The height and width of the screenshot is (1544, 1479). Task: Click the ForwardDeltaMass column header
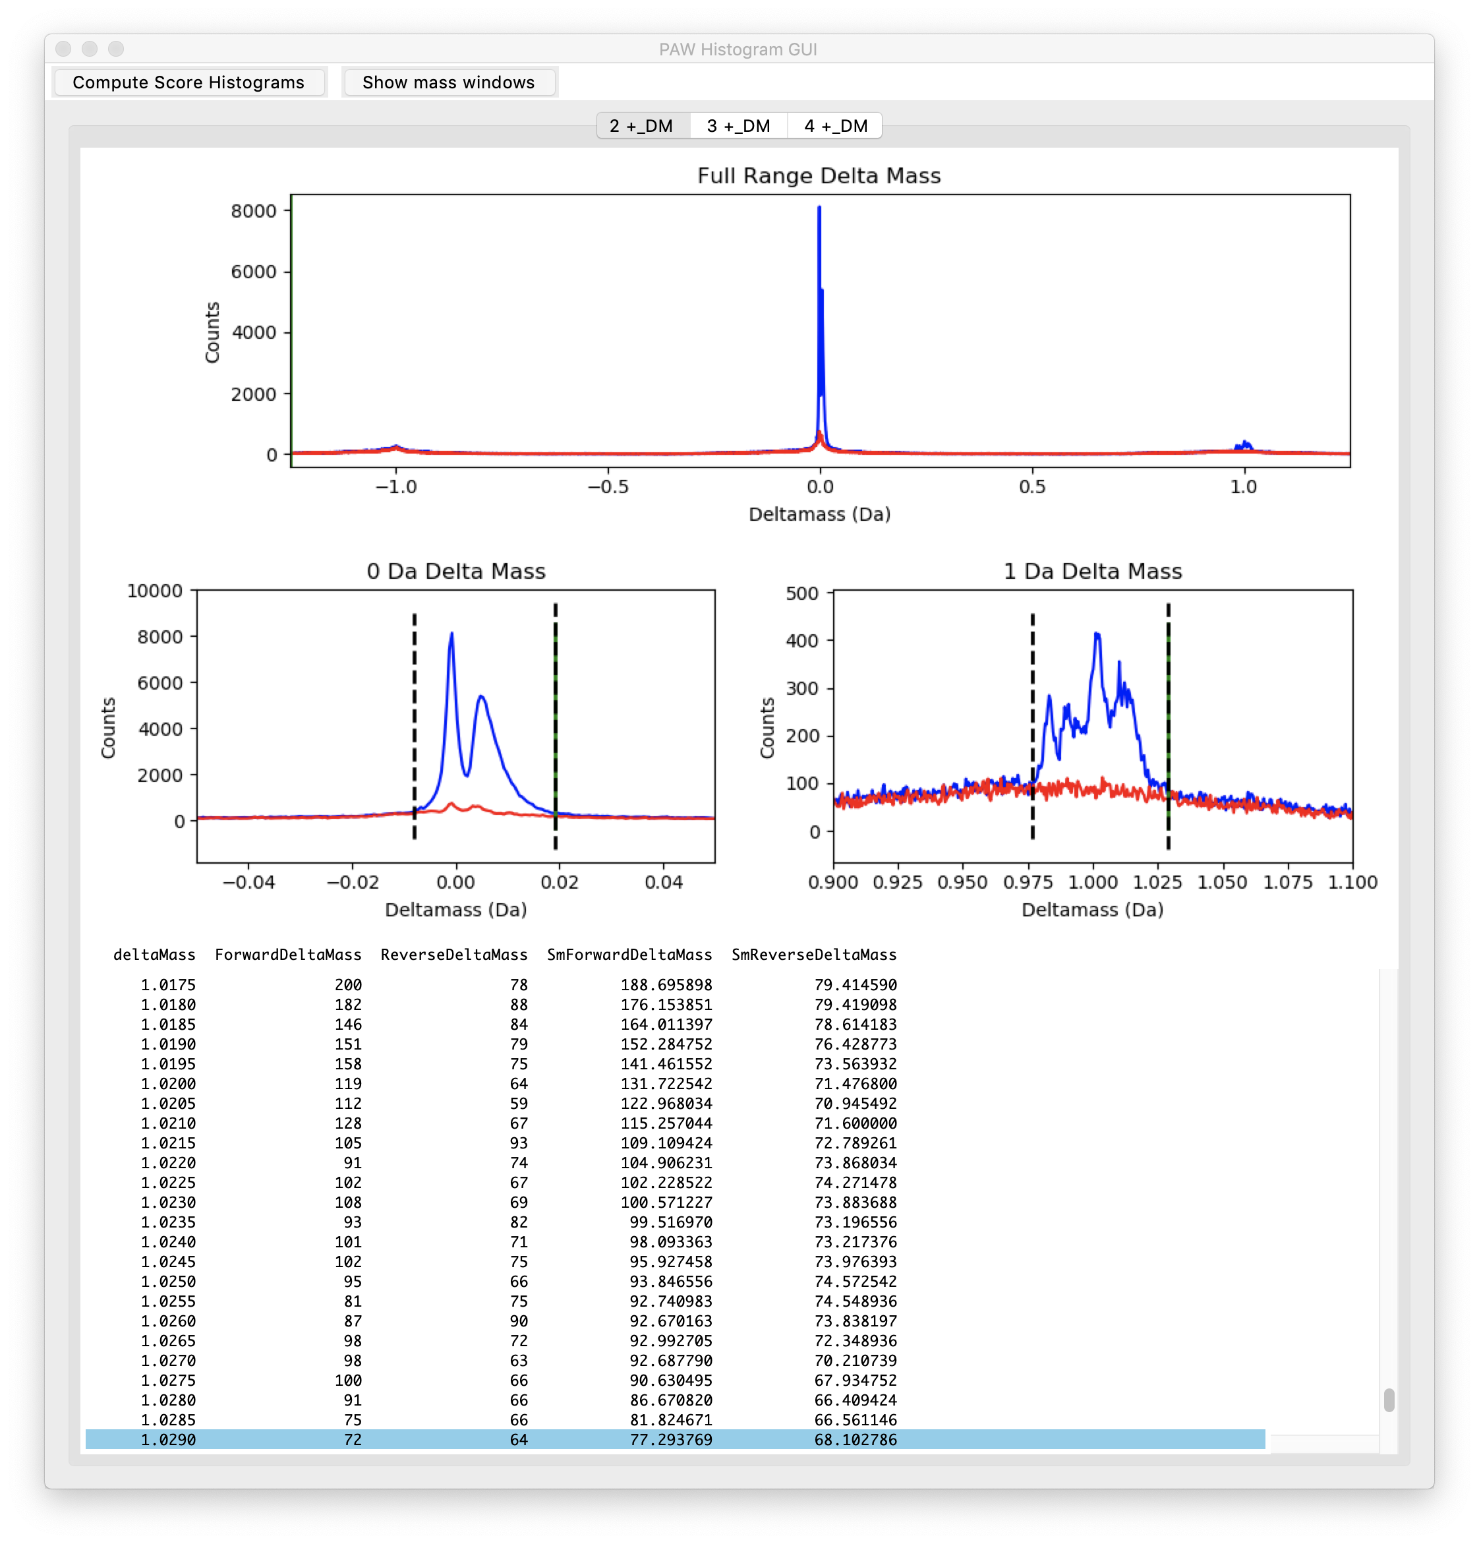[288, 955]
